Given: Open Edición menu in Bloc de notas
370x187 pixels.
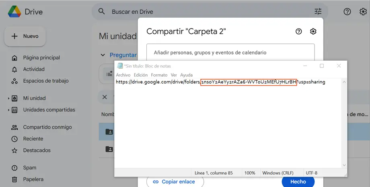Looking at the screenshot, I should pos(141,75).
